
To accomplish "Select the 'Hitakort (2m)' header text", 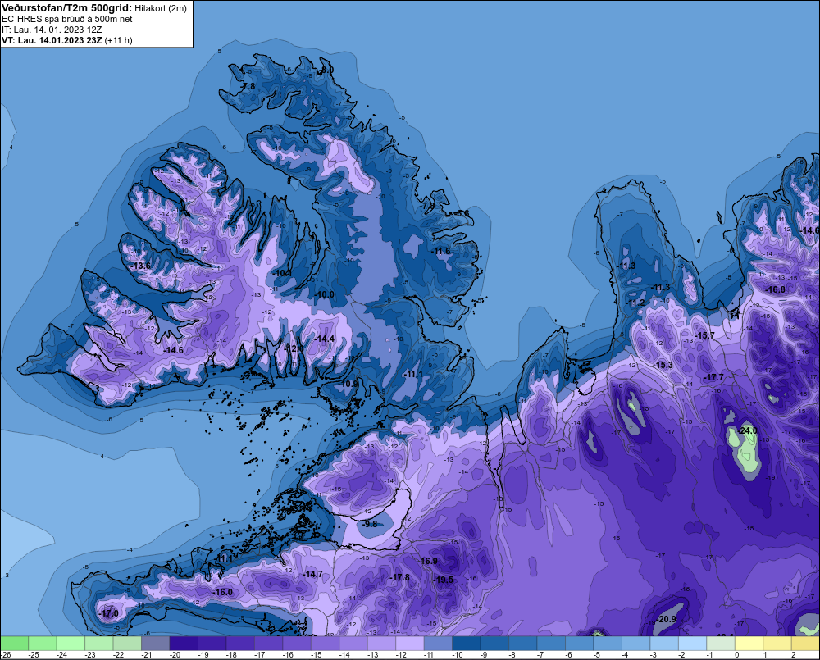I will click(x=161, y=8).
